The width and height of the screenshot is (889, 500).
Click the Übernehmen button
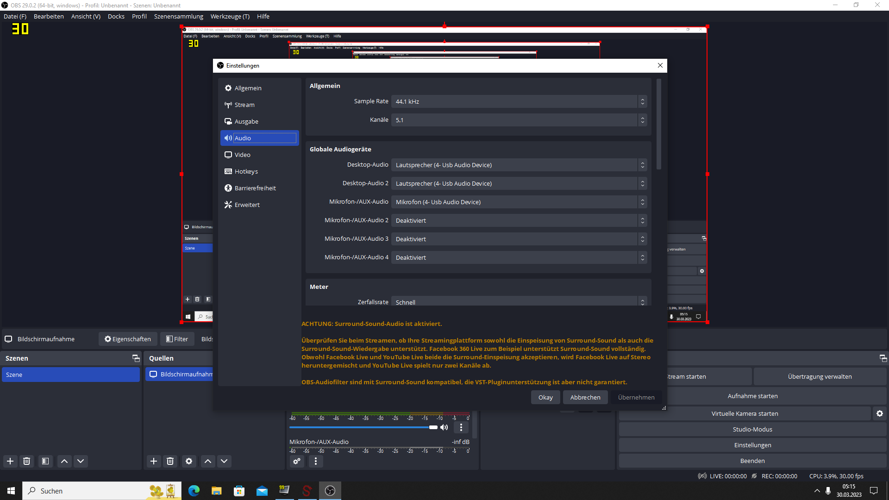(x=636, y=397)
